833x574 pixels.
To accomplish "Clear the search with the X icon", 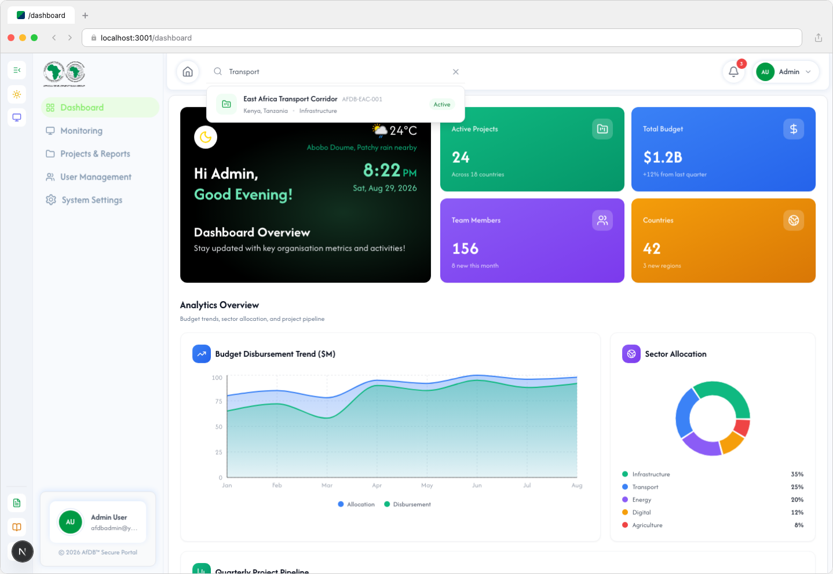I will point(456,72).
